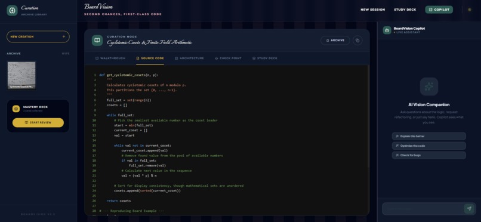This screenshot has width=481, height=222.
Task: Open the archived Cyclotomic Cosets thumbnail
Action: coord(21,75)
